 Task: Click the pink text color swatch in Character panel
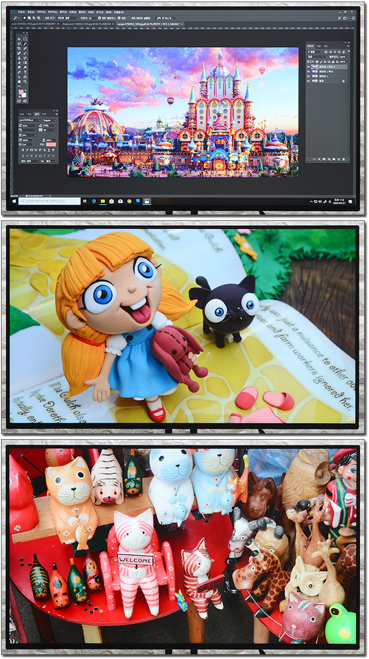pos(51,144)
